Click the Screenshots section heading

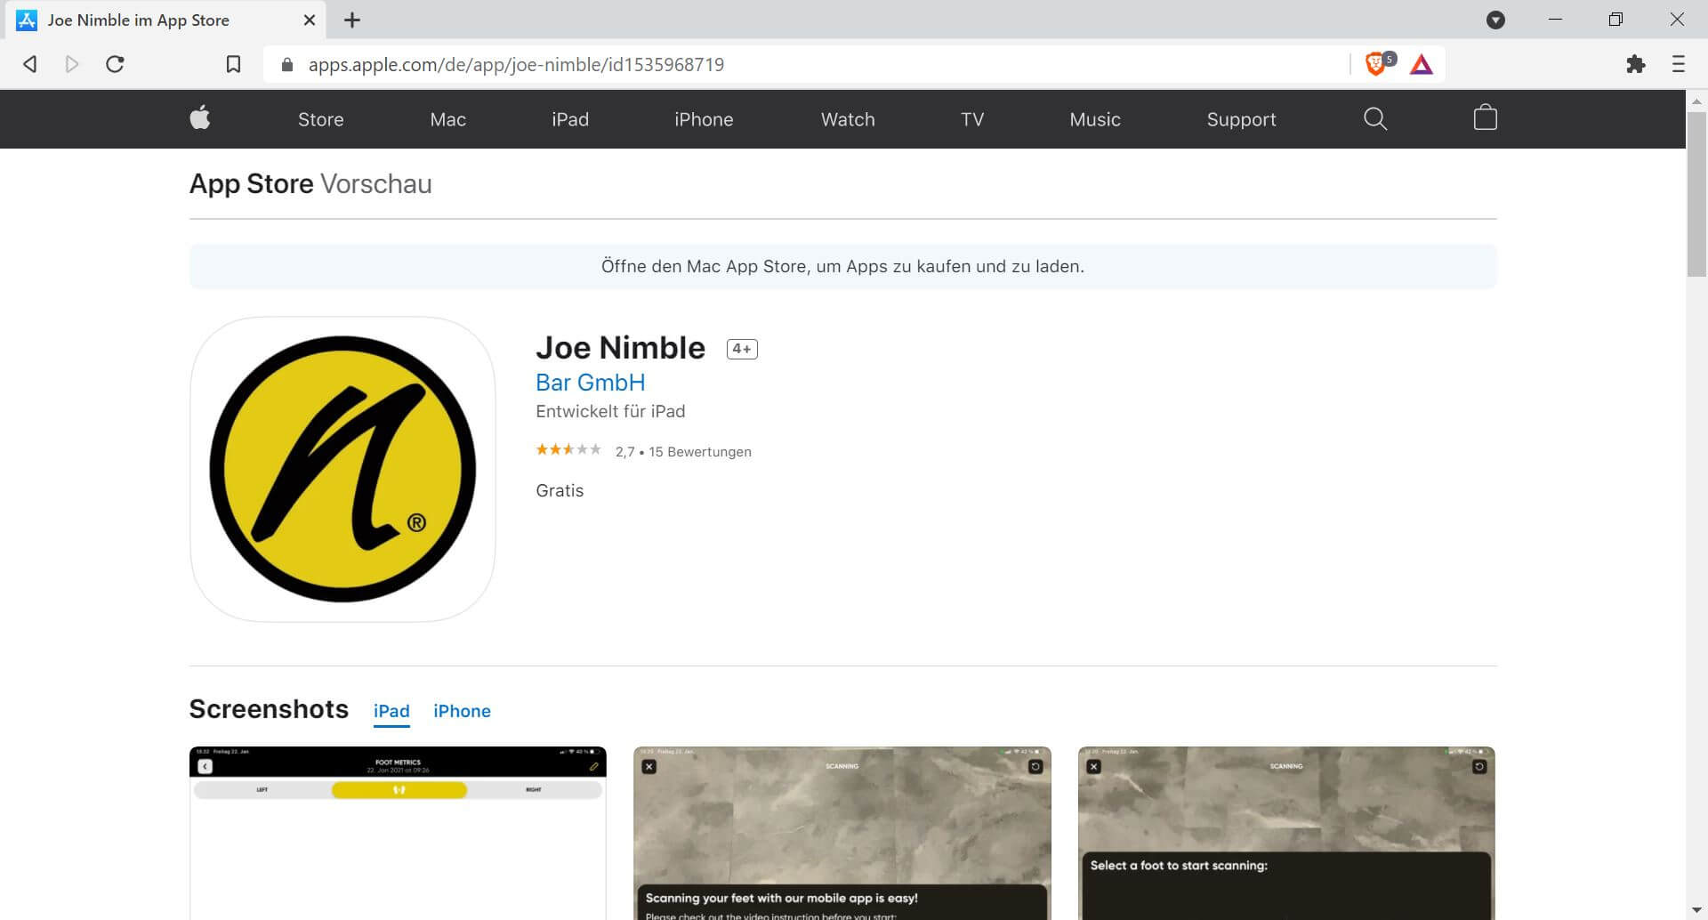click(x=269, y=709)
